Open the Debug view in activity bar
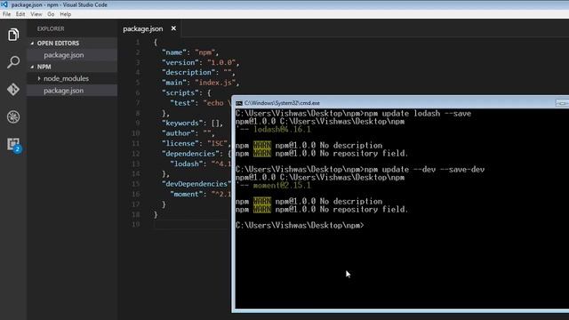 (x=13, y=116)
